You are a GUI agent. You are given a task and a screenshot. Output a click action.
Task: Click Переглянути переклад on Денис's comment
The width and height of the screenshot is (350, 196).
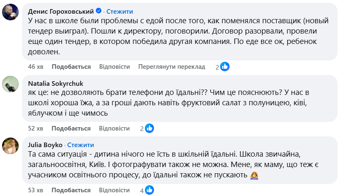[172, 66]
